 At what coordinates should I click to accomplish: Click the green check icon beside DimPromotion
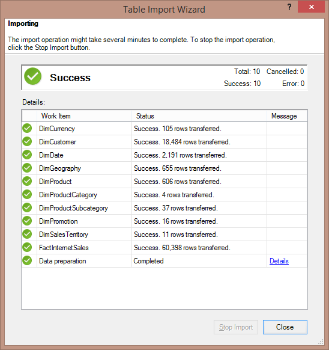pyautogui.click(x=27, y=221)
